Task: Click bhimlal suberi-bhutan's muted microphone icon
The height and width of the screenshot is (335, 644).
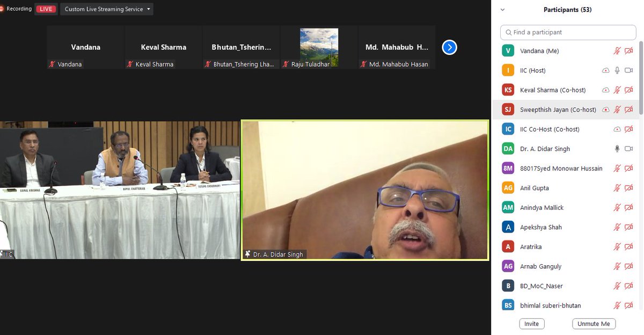Action: (617, 305)
